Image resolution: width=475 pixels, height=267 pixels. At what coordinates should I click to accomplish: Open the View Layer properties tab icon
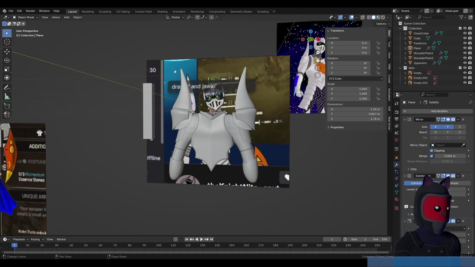(397, 126)
